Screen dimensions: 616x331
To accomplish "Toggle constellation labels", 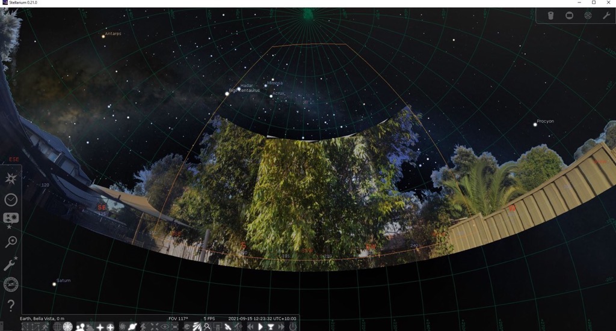I will click(x=35, y=326).
